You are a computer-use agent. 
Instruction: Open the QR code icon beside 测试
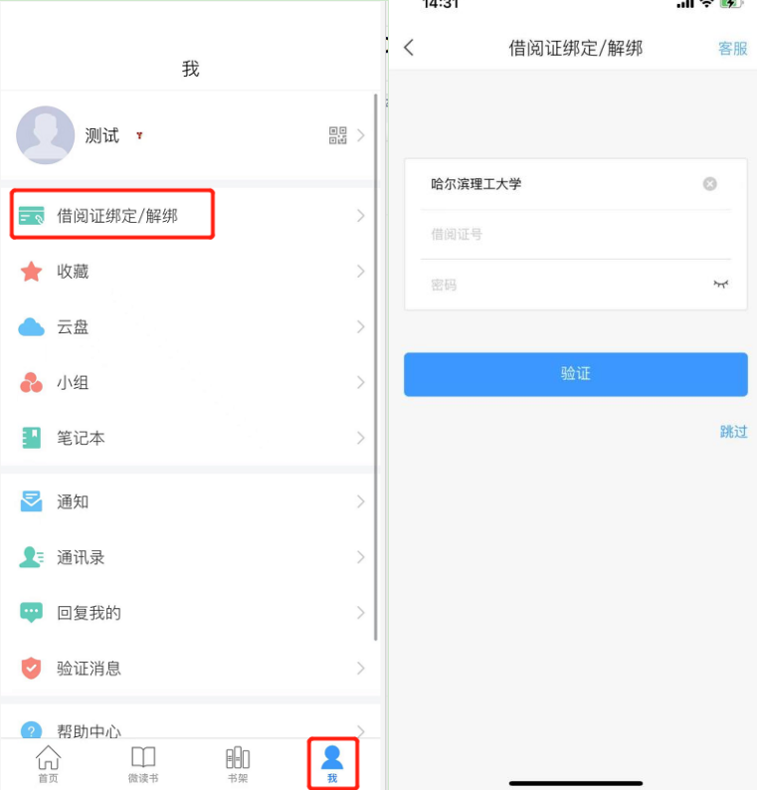[x=337, y=135]
